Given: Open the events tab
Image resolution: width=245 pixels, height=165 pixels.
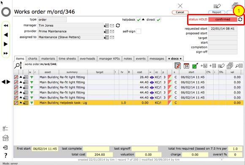Looking at the screenshot, I should tap(141, 58).
